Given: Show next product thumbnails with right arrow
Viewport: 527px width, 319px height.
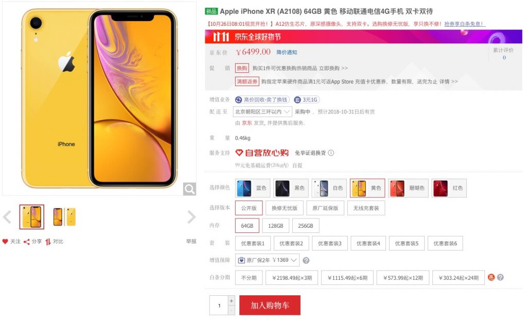Looking at the screenshot, I should [191, 217].
